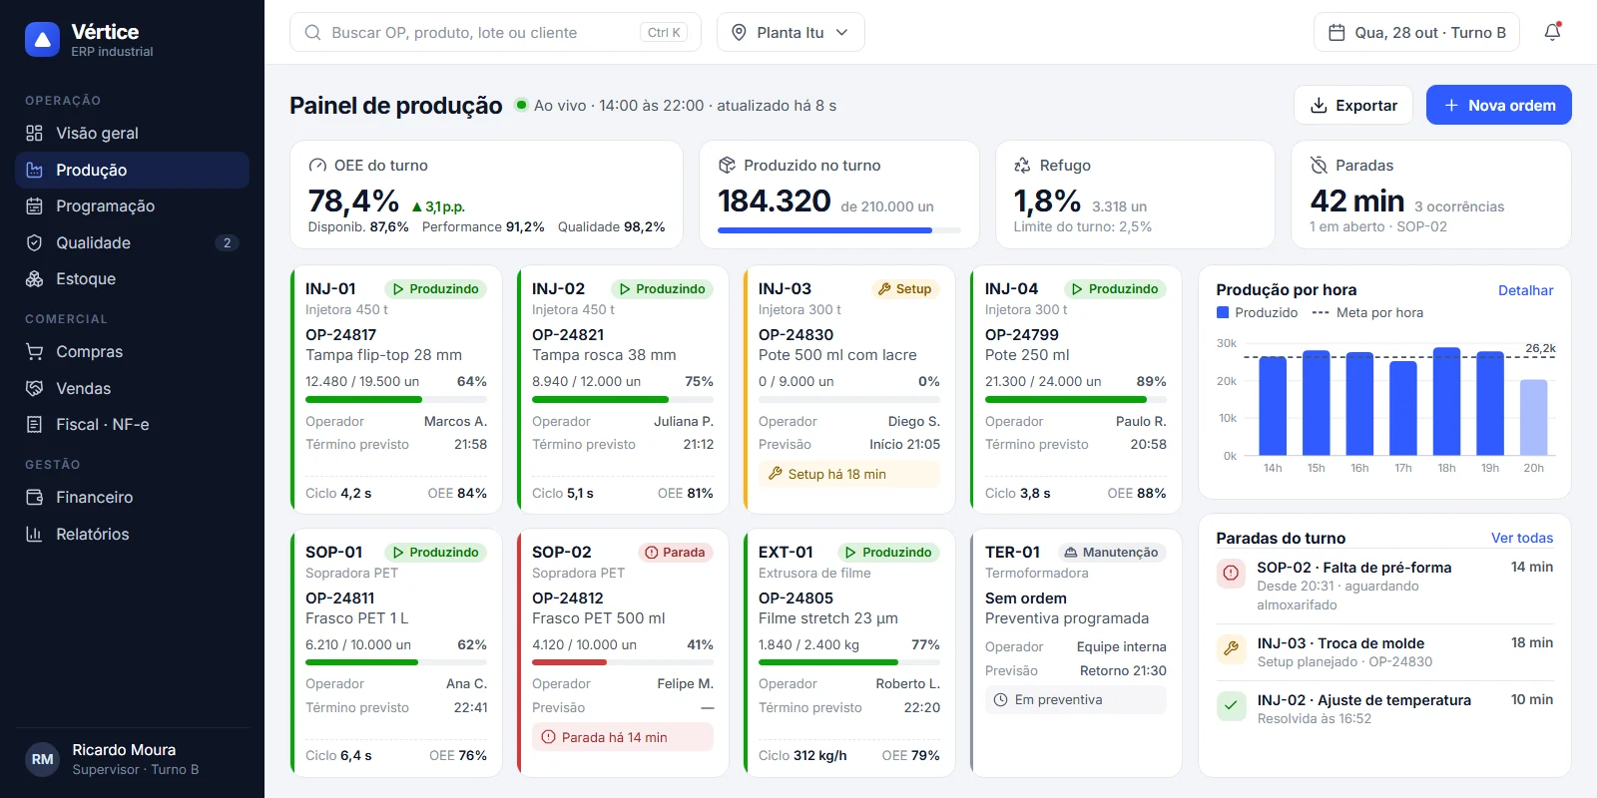Click the Detalhar link
1597x798 pixels.
pos(1525,290)
